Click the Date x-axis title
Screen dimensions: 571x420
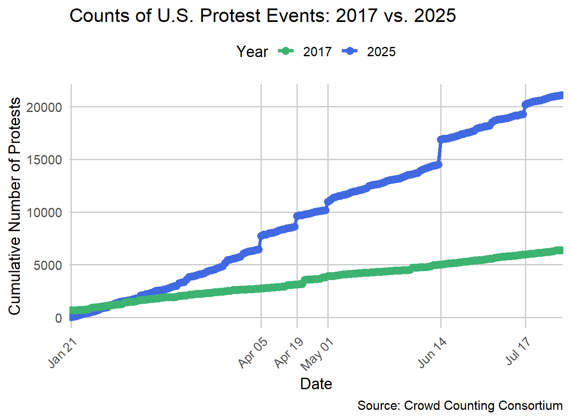pos(316,384)
